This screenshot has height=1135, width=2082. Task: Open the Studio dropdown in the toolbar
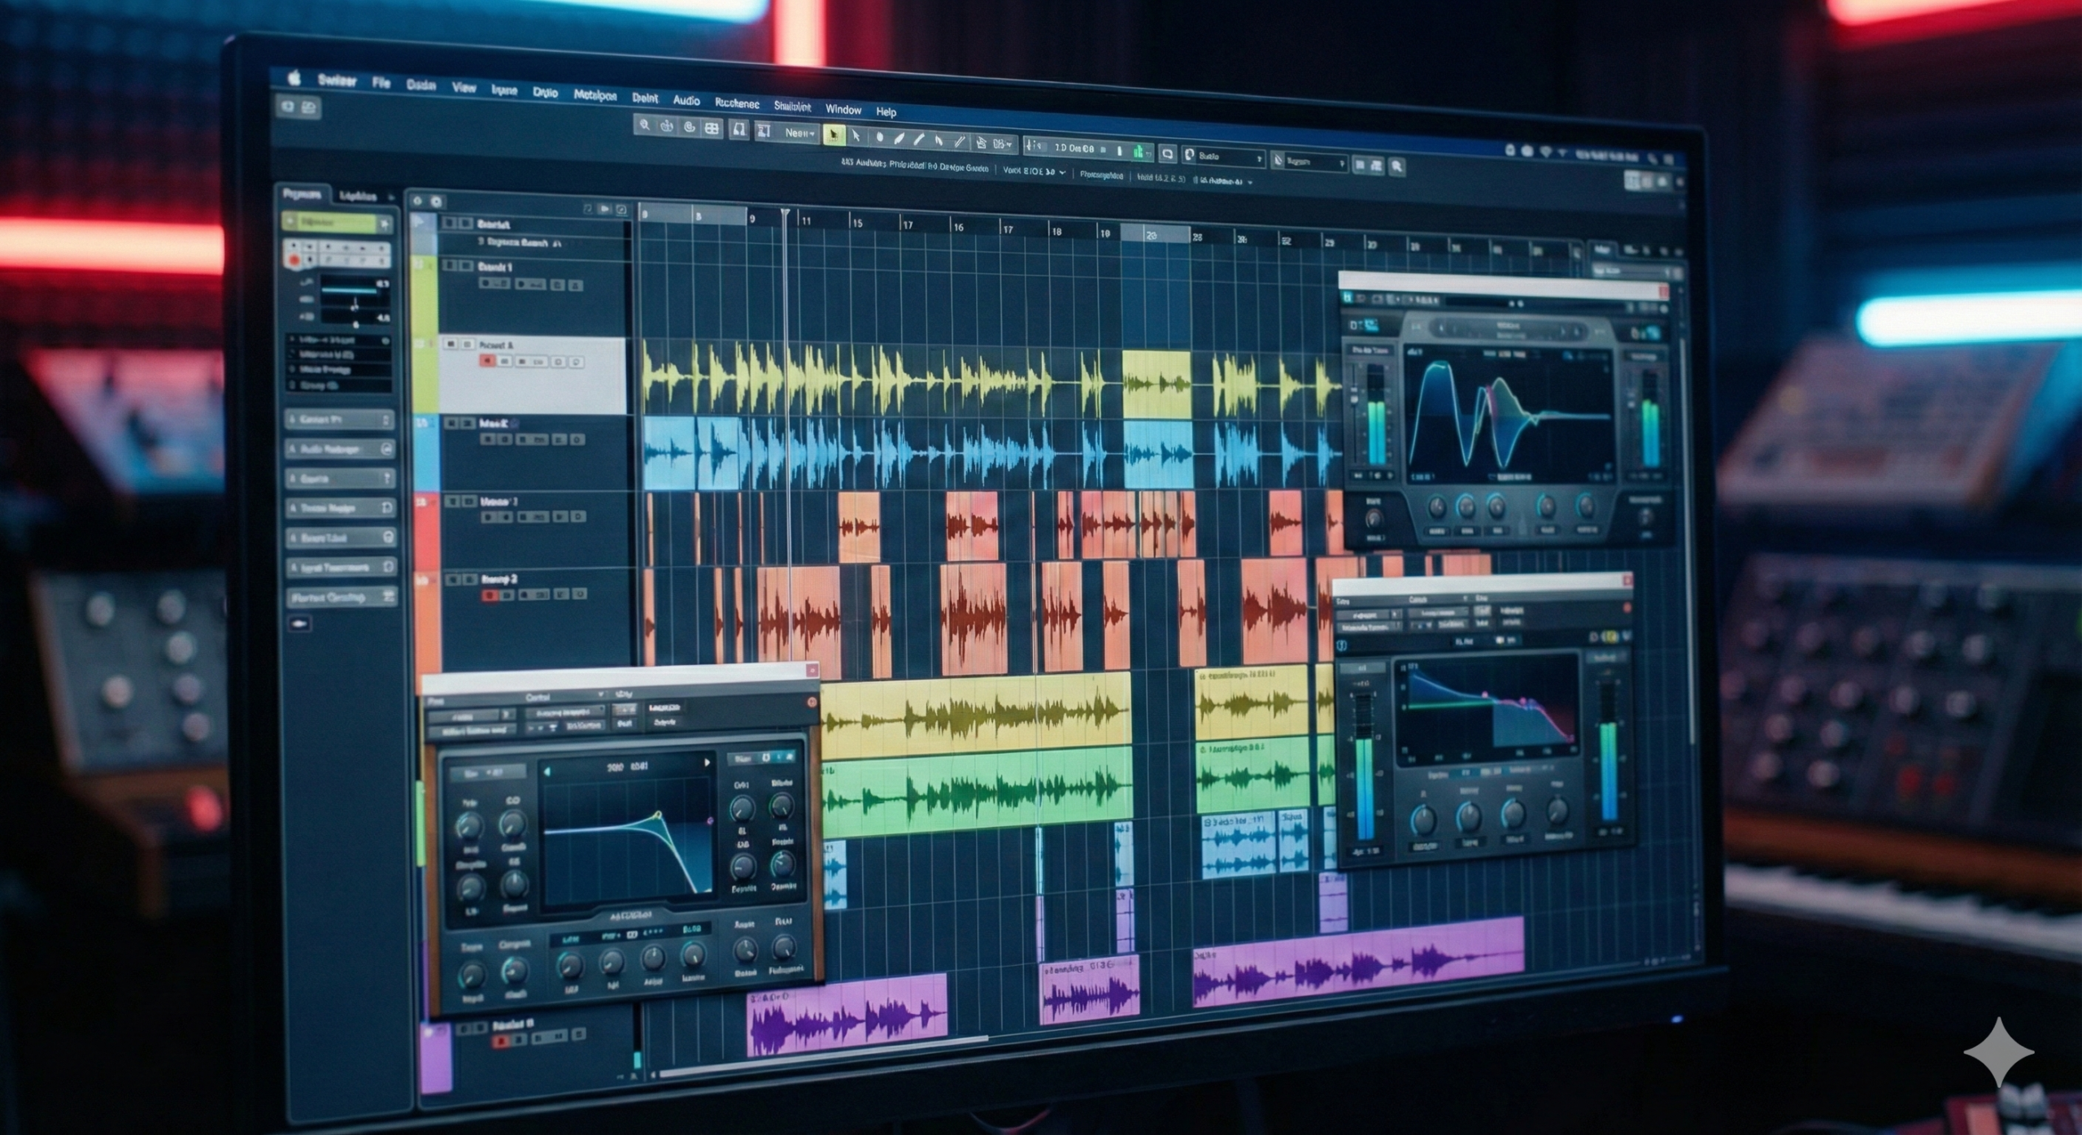coord(1224,156)
